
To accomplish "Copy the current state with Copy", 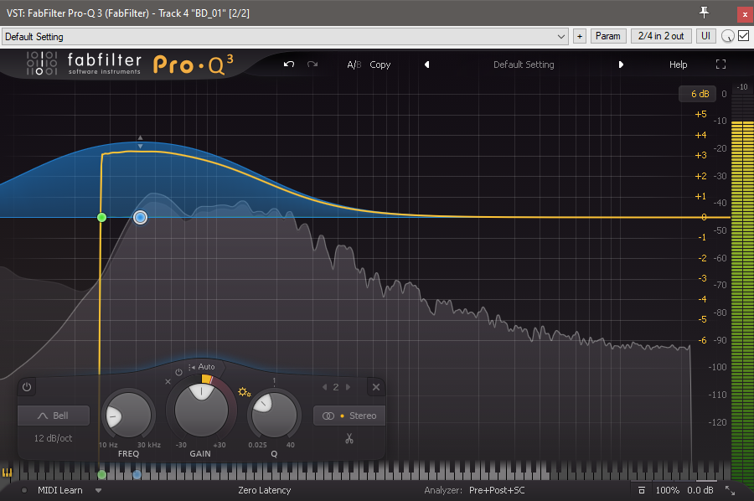I will [x=380, y=65].
